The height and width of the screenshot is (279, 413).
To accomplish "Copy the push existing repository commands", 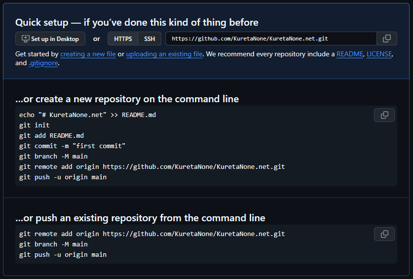I will point(384,234).
